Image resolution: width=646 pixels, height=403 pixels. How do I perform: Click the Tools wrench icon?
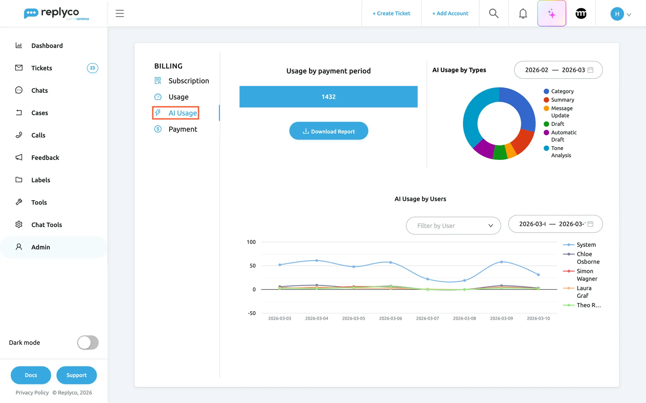[x=19, y=202]
